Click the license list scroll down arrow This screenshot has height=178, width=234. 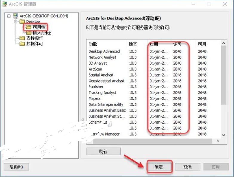(224, 135)
